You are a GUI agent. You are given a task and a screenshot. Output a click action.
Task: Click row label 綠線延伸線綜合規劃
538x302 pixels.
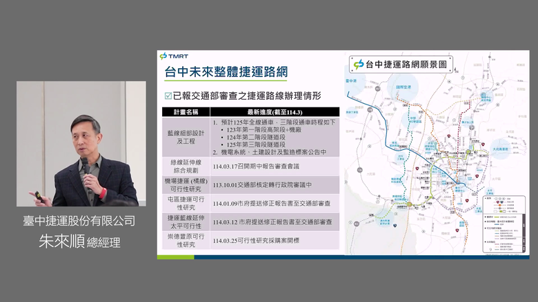[x=186, y=166]
